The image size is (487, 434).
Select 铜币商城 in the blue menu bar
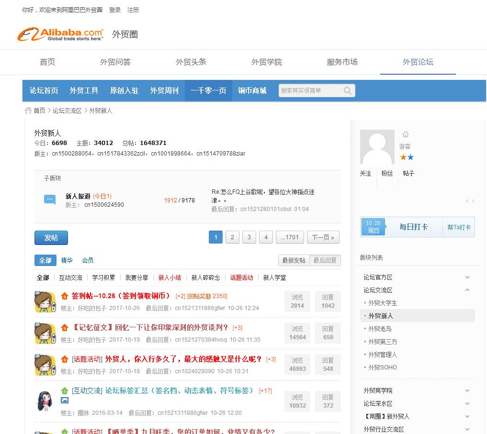click(252, 90)
